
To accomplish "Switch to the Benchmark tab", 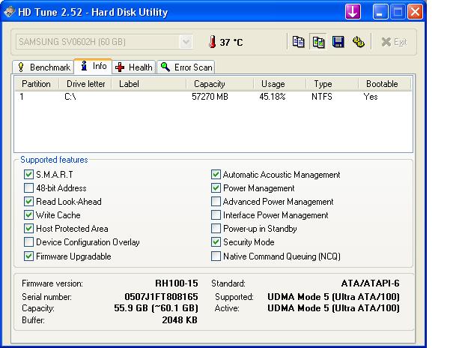I will (x=43, y=67).
